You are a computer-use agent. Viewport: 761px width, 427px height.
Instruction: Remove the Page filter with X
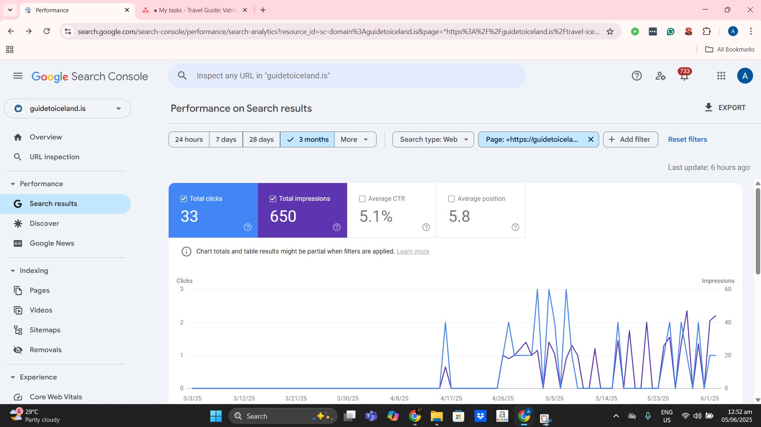[590, 139]
